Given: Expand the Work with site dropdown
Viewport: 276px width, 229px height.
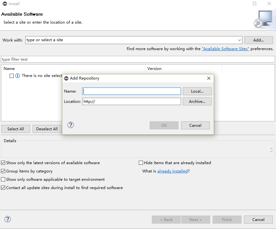Looking at the screenshot, I should click(x=240, y=40).
